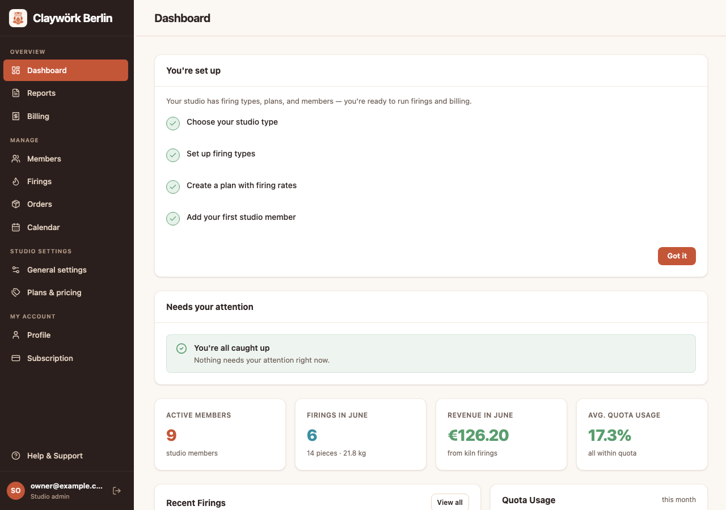Go to Members section
Screen dimensions: 726x510
coord(66,159)
